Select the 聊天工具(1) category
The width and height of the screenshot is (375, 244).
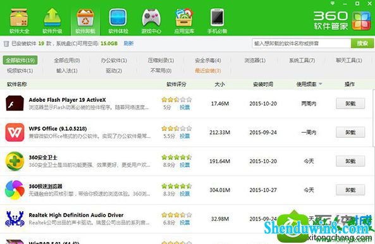(x=349, y=61)
